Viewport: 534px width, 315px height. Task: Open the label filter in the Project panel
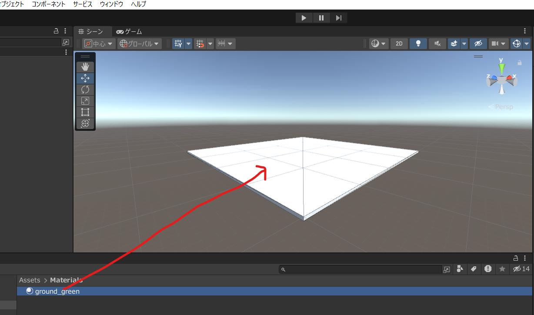point(474,269)
